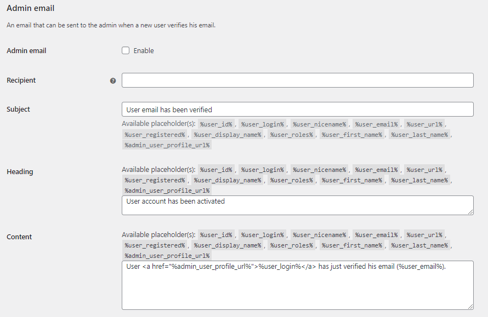Screen dimensions: 488x317
Task: Select %user_first_name% placeholder under Subject
Action: (x=351, y=135)
